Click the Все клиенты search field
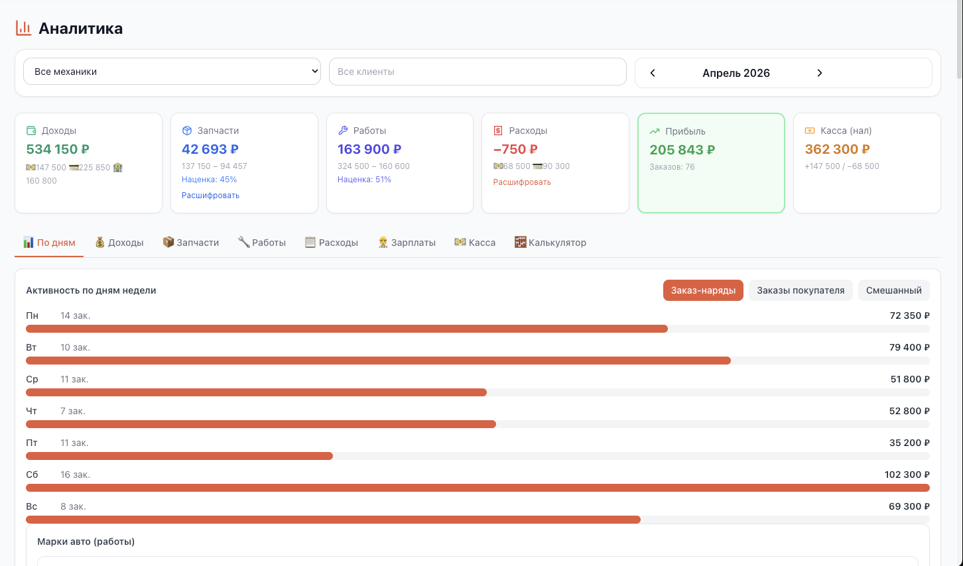Image resolution: width=963 pixels, height=566 pixels. click(x=478, y=72)
